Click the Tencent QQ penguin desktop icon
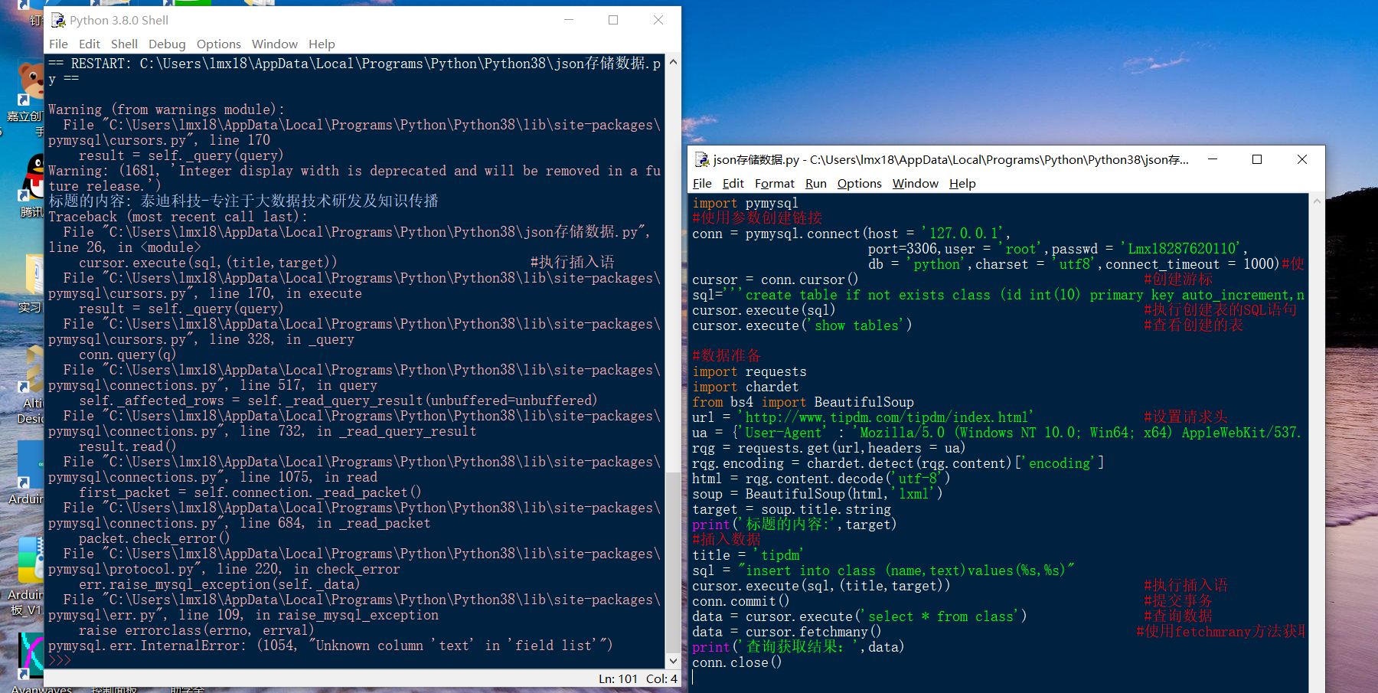1378x693 pixels. tap(32, 176)
